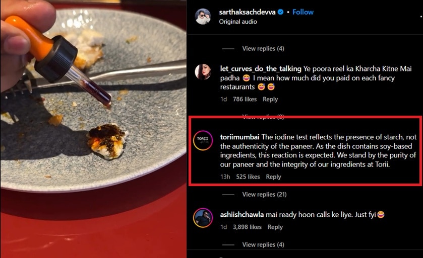View the 3,898 likes list
This screenshot has height=258, width=423.
coord(247,227)
